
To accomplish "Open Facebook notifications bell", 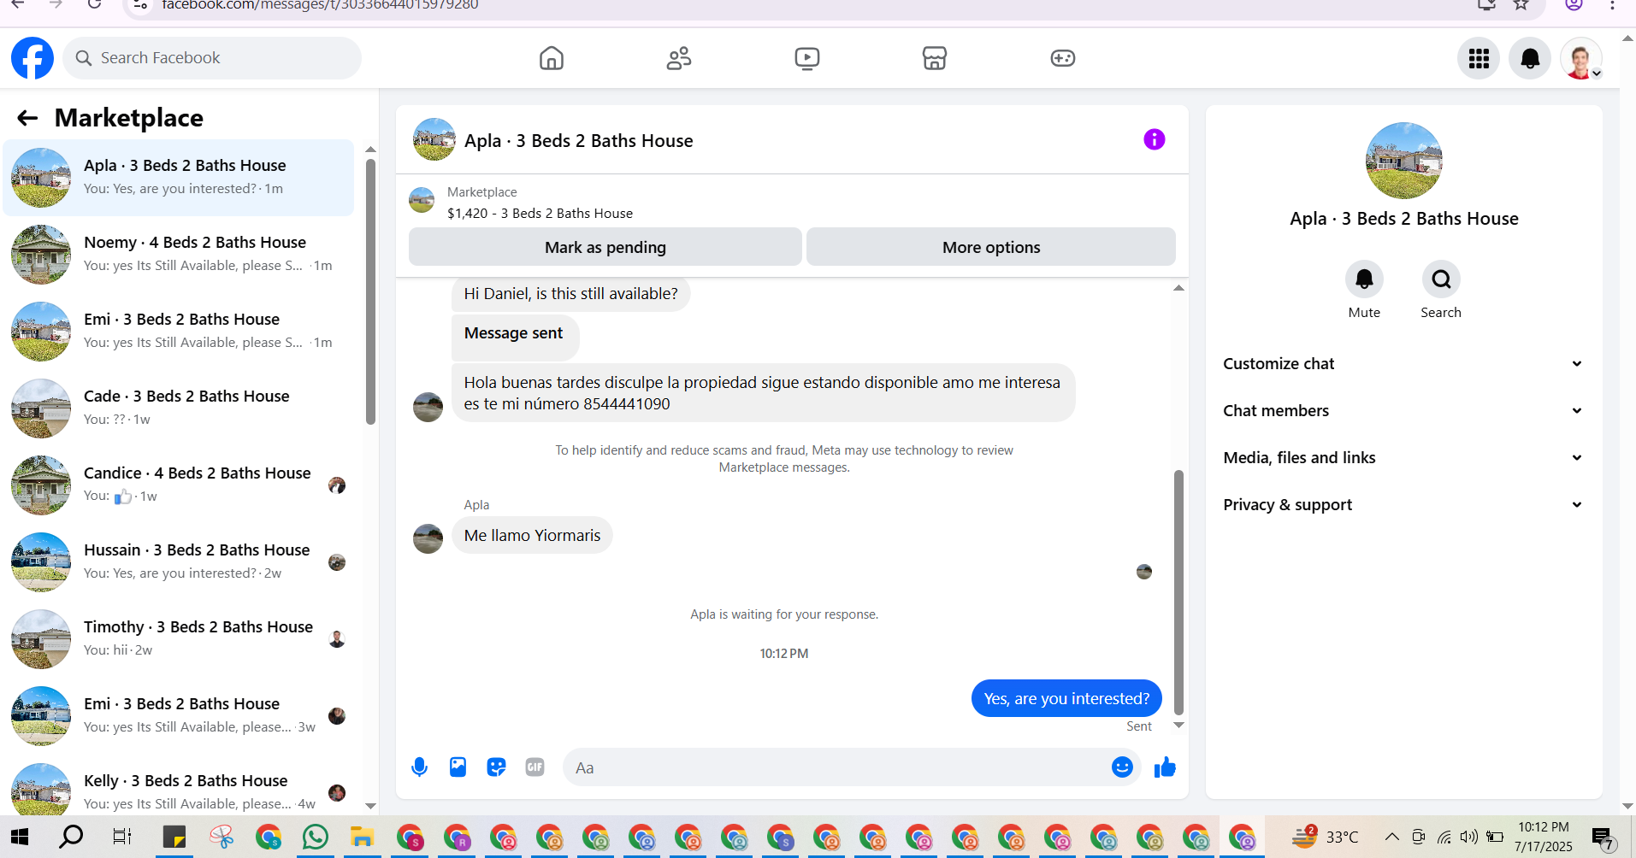I will click(1530, 58).
